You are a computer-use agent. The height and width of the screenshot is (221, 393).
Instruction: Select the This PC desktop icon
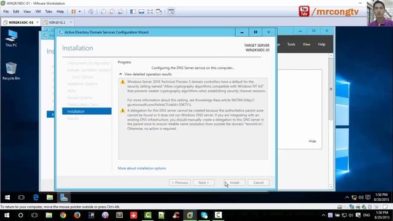(x=11, y=38)
